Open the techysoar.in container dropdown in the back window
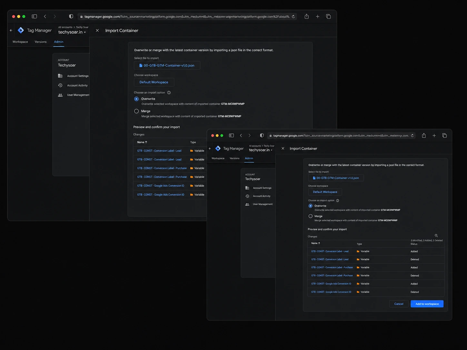Screen dimensions: 467x350 (x=72, y=32)
